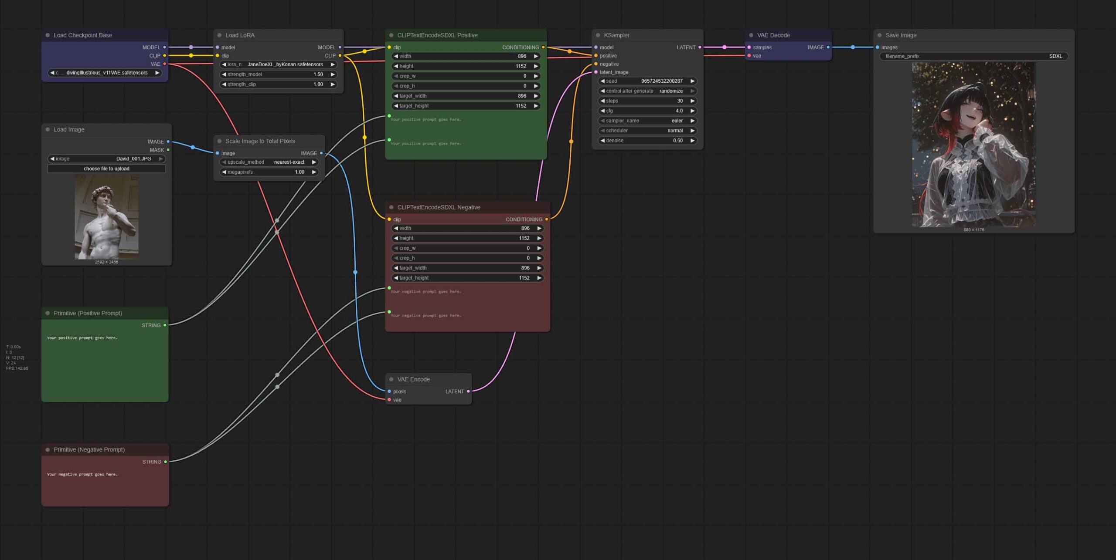Click the Save Image node collapse dot
1116x560 pixels.
[879, 35]
